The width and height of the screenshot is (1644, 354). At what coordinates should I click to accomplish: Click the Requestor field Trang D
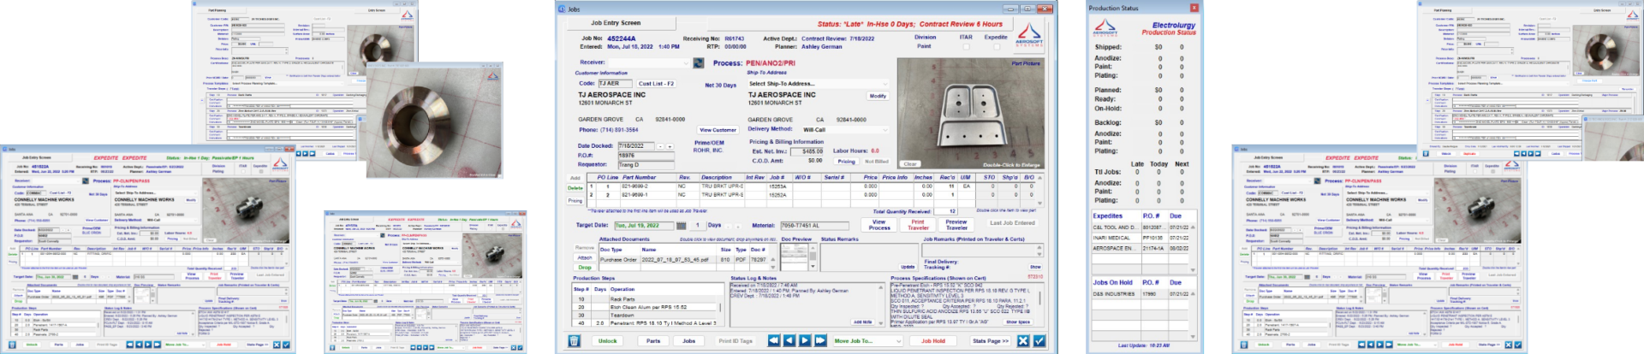tap(646, 165)
